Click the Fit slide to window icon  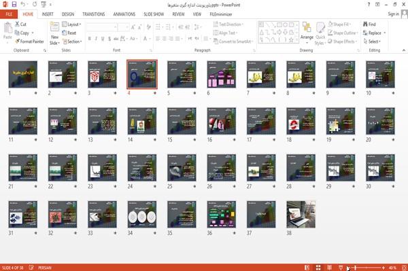(404, 268)
